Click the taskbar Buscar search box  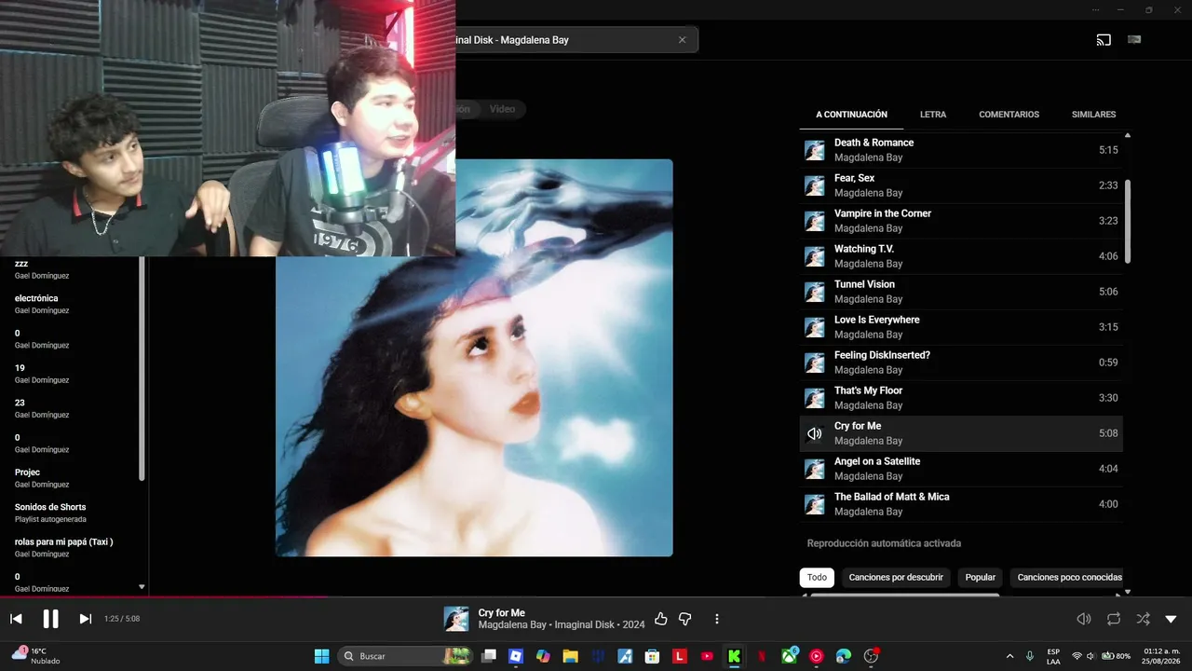pos(406,656)
